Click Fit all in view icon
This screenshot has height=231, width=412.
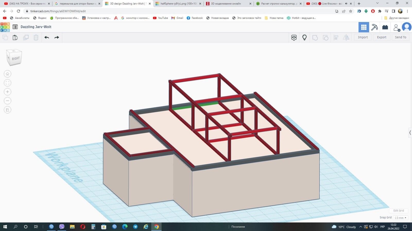(x=7, y=83)
